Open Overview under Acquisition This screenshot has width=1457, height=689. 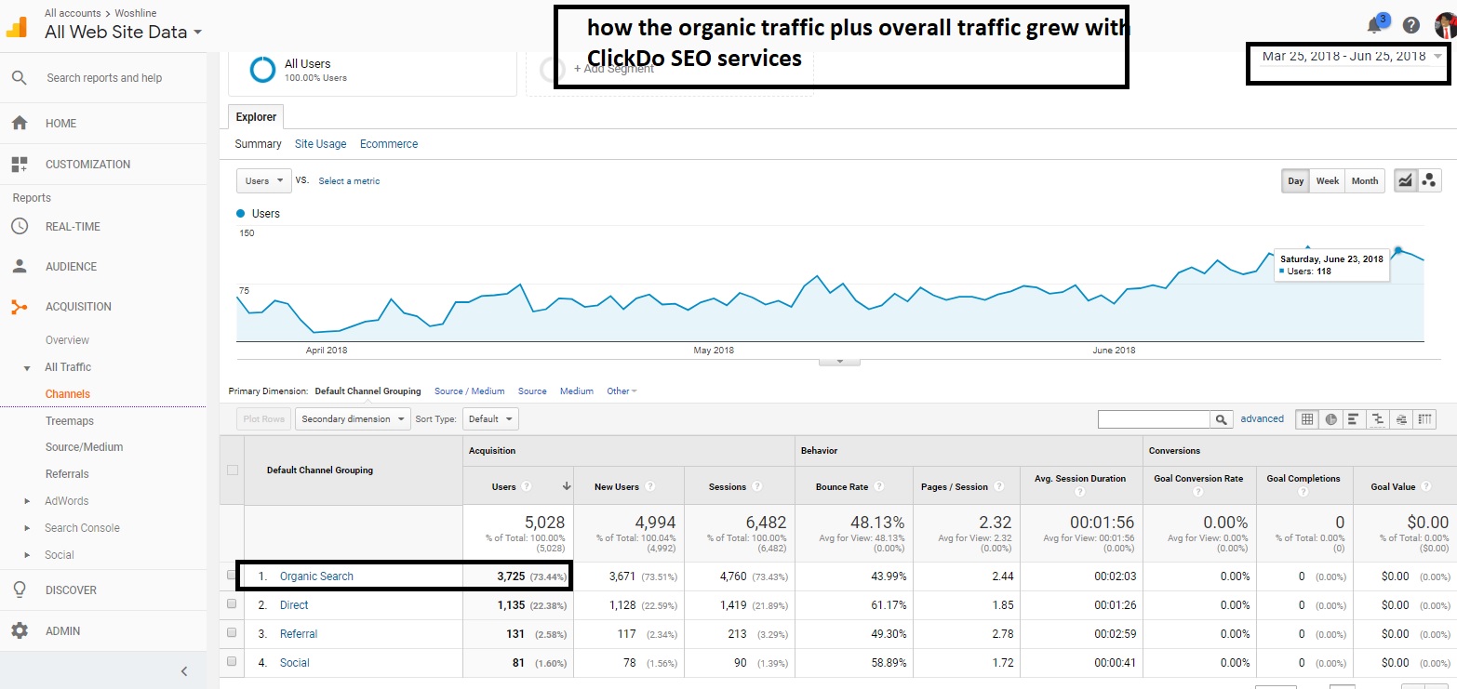point(67,340)
